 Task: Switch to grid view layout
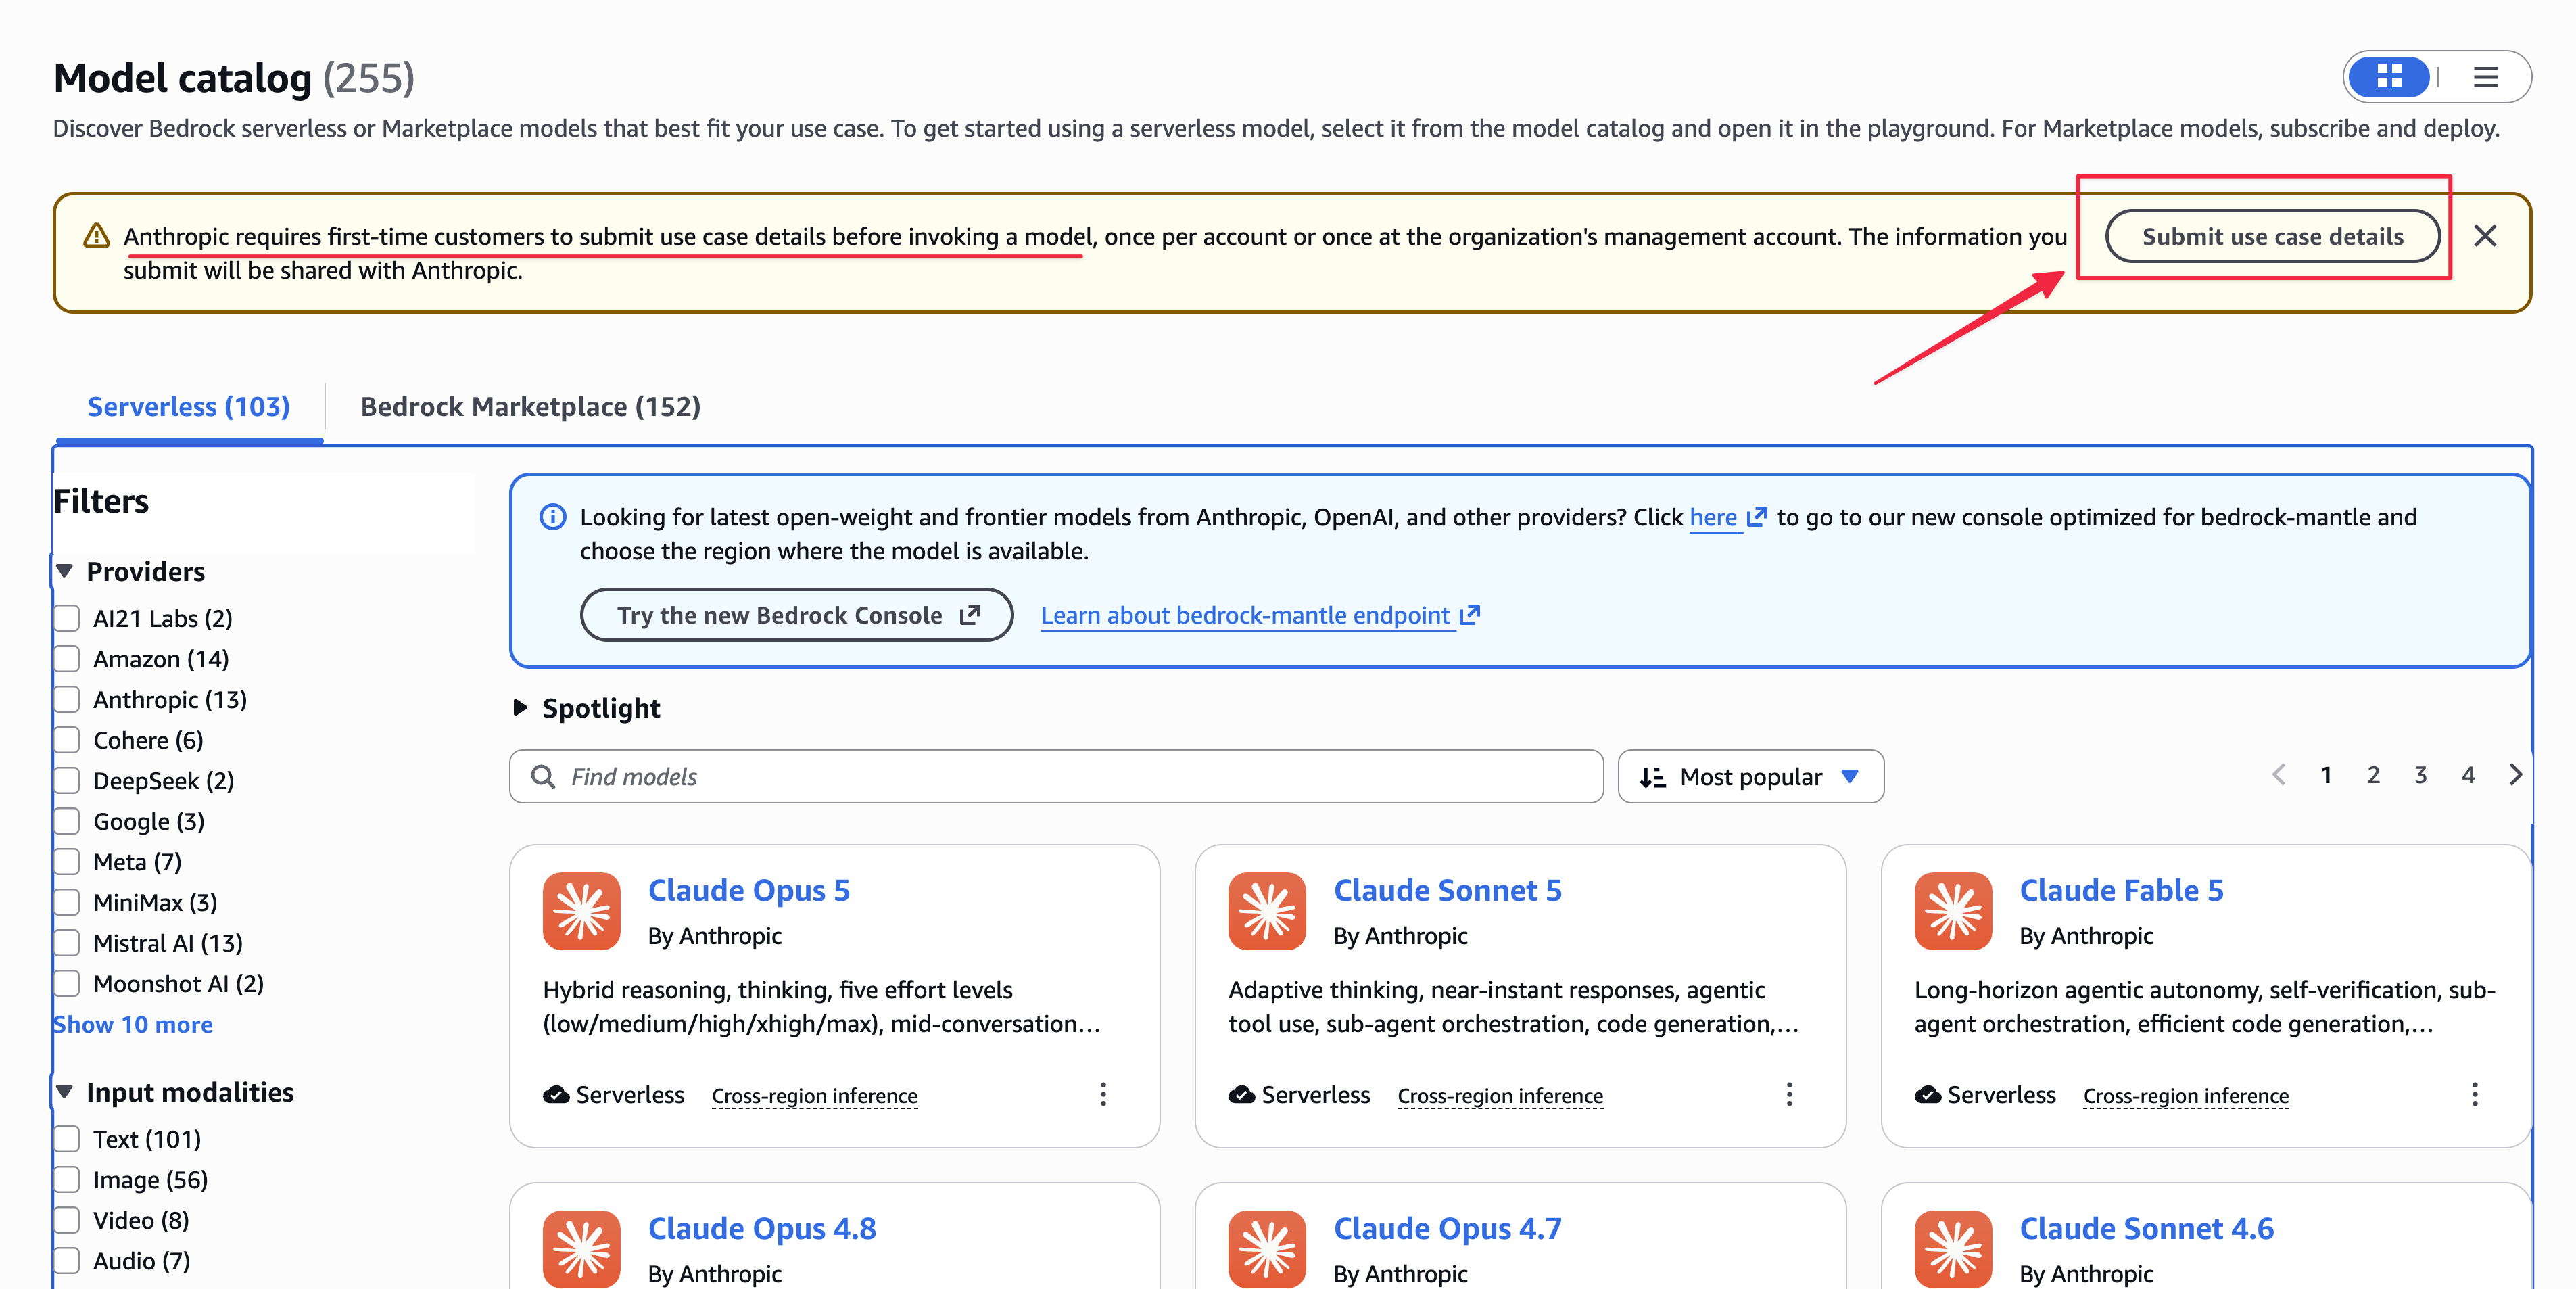[x=2389, y=77]
